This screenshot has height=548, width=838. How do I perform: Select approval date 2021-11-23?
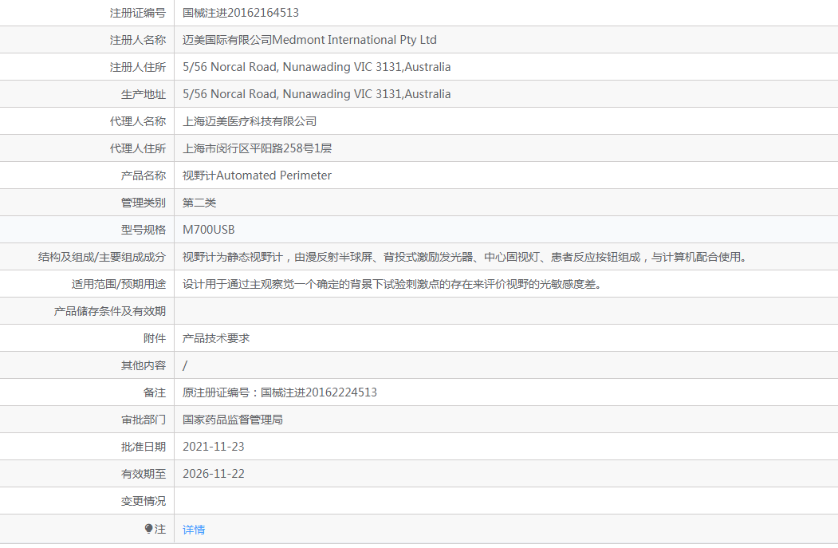tap(213, 447)
